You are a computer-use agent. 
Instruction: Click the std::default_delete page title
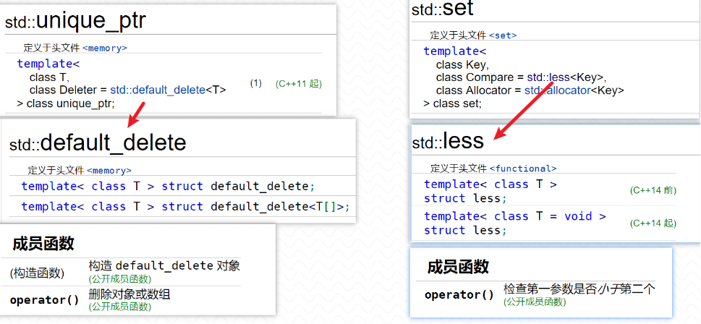tap(98, 143)
